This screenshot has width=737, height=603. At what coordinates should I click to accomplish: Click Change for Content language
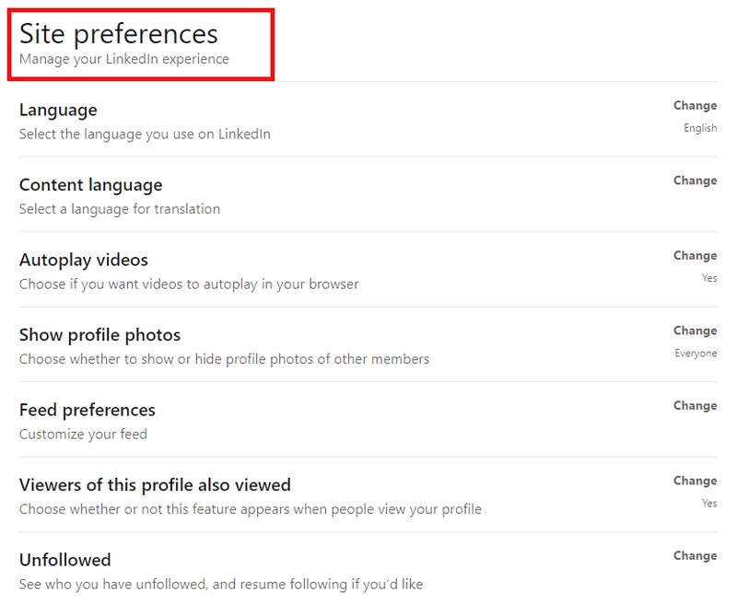695,180
